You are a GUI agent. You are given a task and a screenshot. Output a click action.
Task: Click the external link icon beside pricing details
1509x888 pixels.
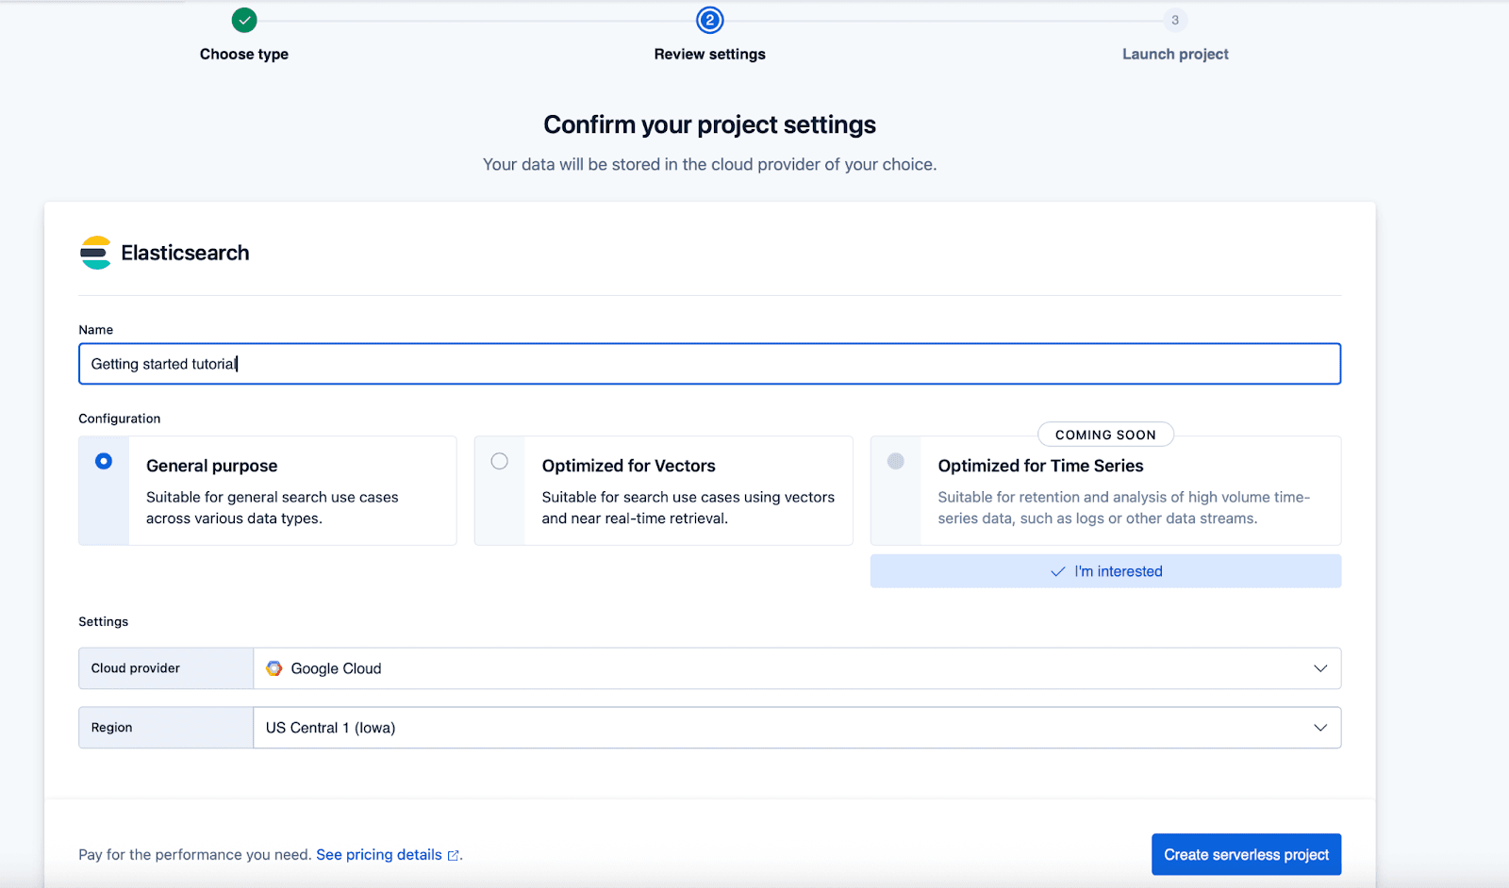click(x=454, y=855)
